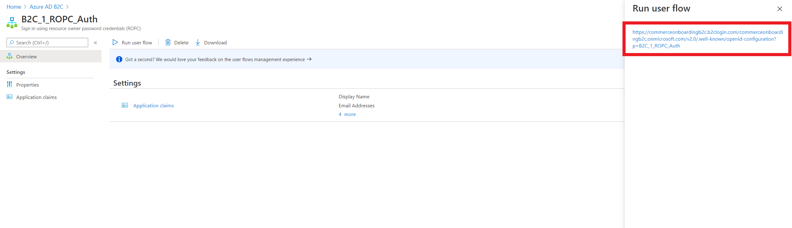
Task: Focus the Search (Ctrl+/) box
Action: coord(47,42)
